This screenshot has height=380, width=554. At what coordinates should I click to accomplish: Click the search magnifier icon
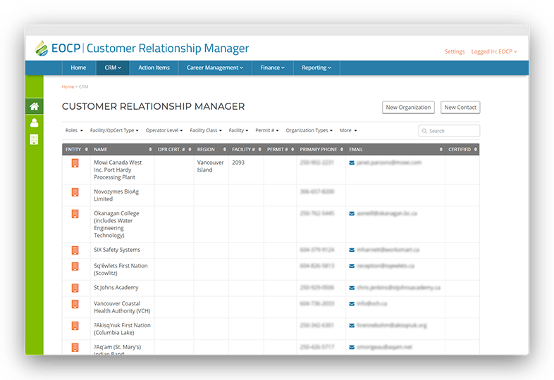point(424,131)
